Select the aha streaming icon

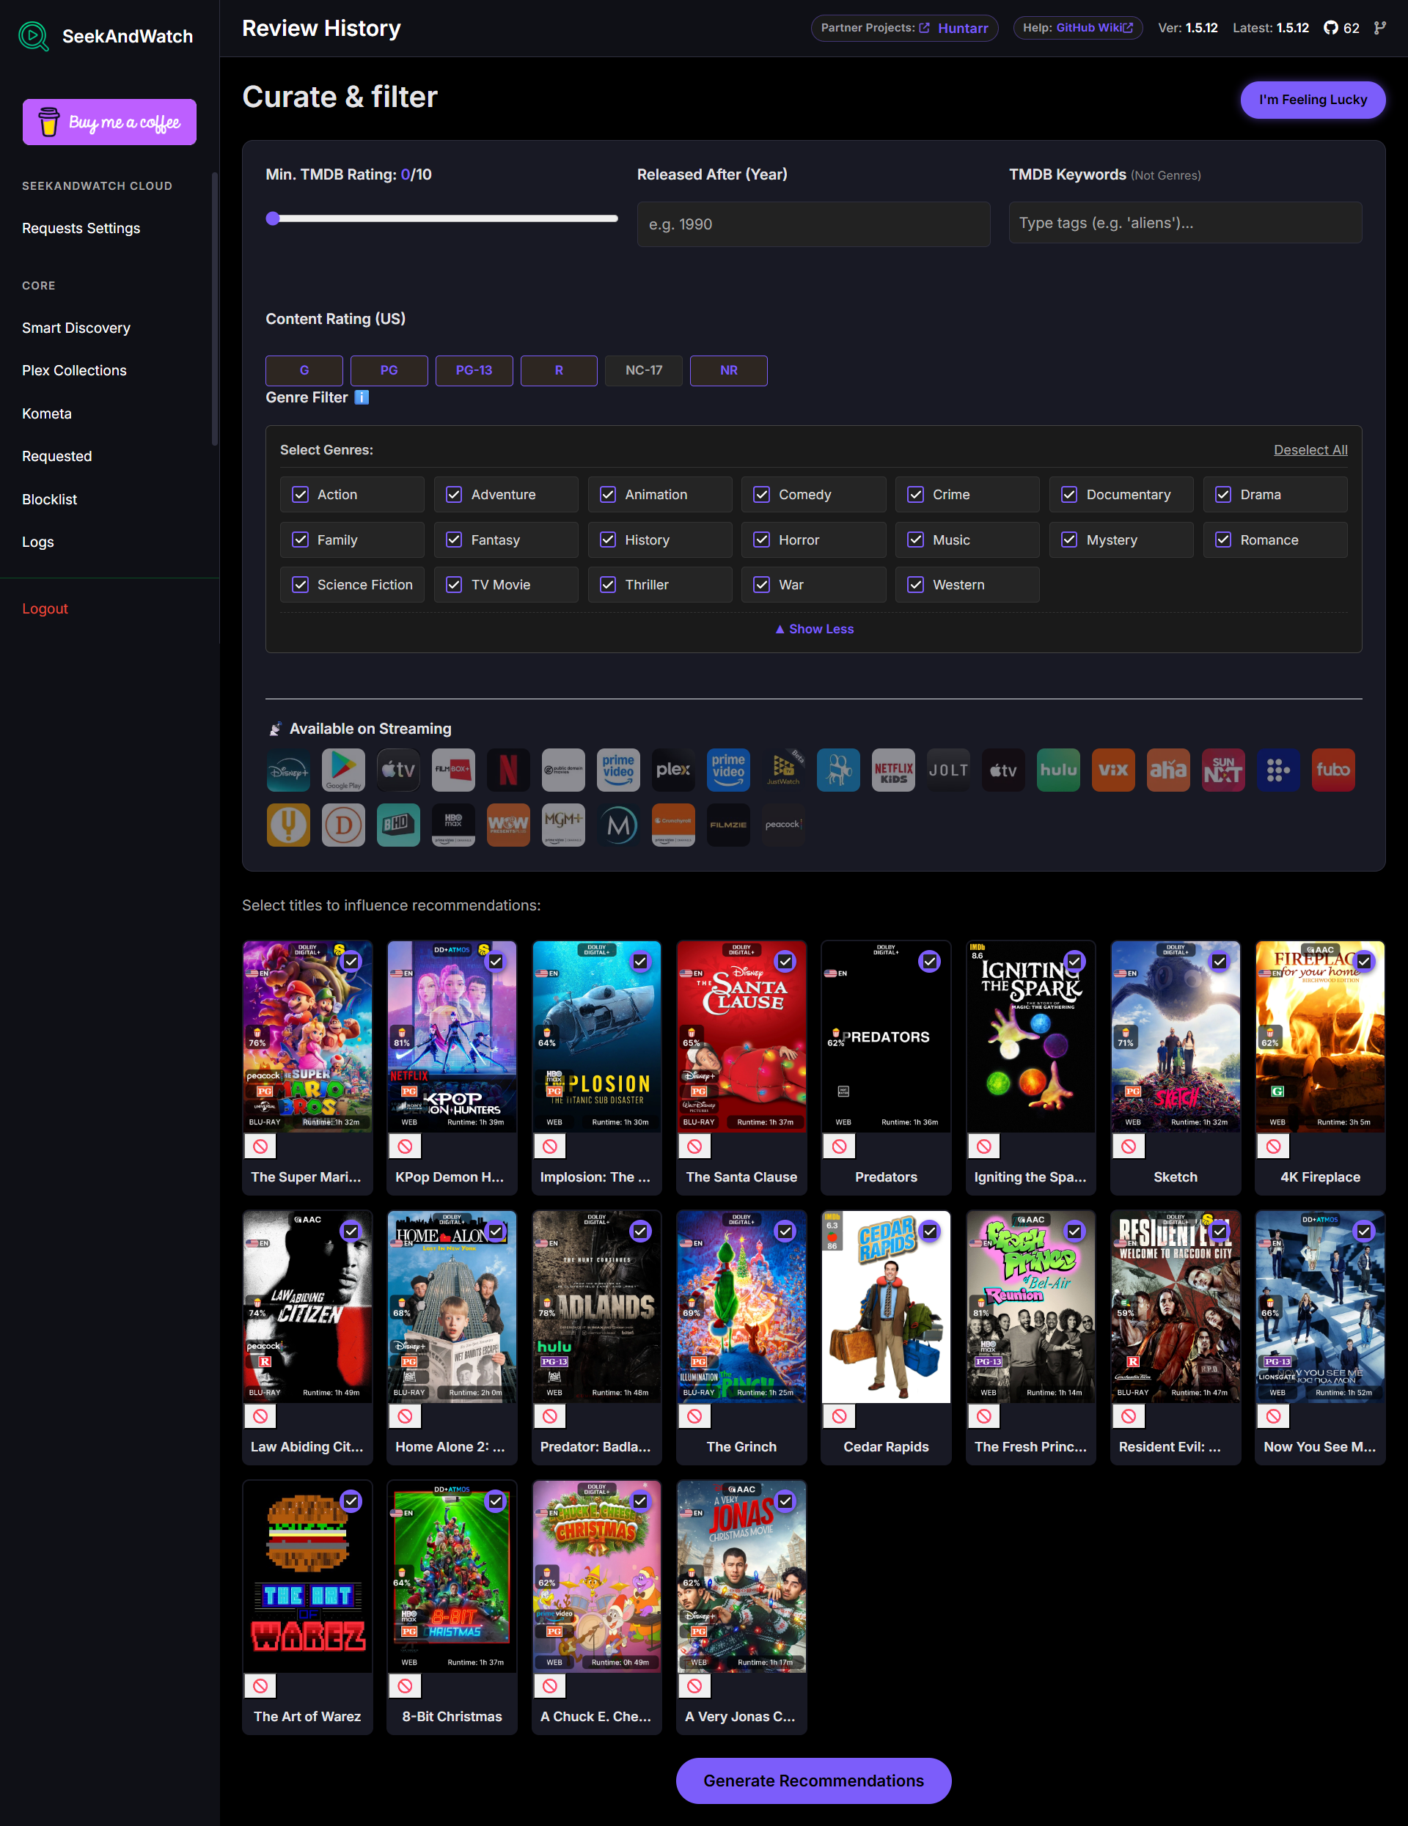(1168, 770)
